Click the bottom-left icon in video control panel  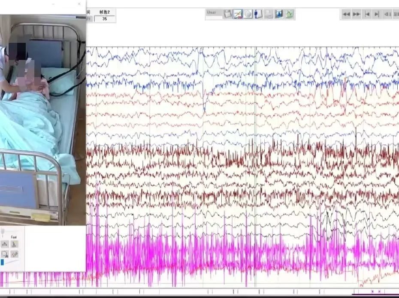point(5,254)
